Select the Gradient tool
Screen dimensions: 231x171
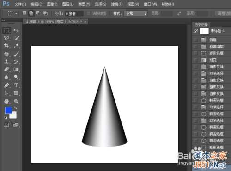click(16, 69)
